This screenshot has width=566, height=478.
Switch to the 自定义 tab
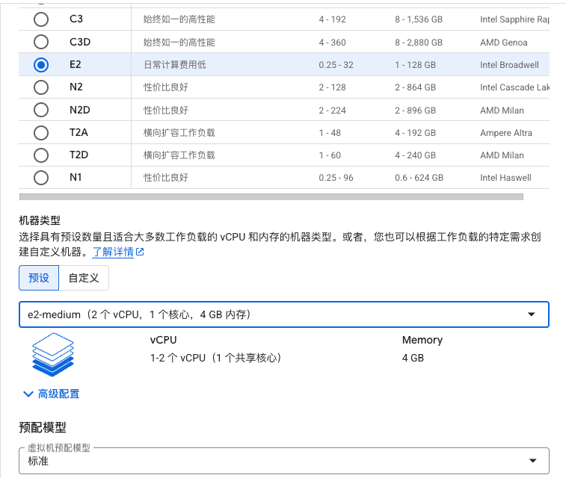(x=84, y=278)
